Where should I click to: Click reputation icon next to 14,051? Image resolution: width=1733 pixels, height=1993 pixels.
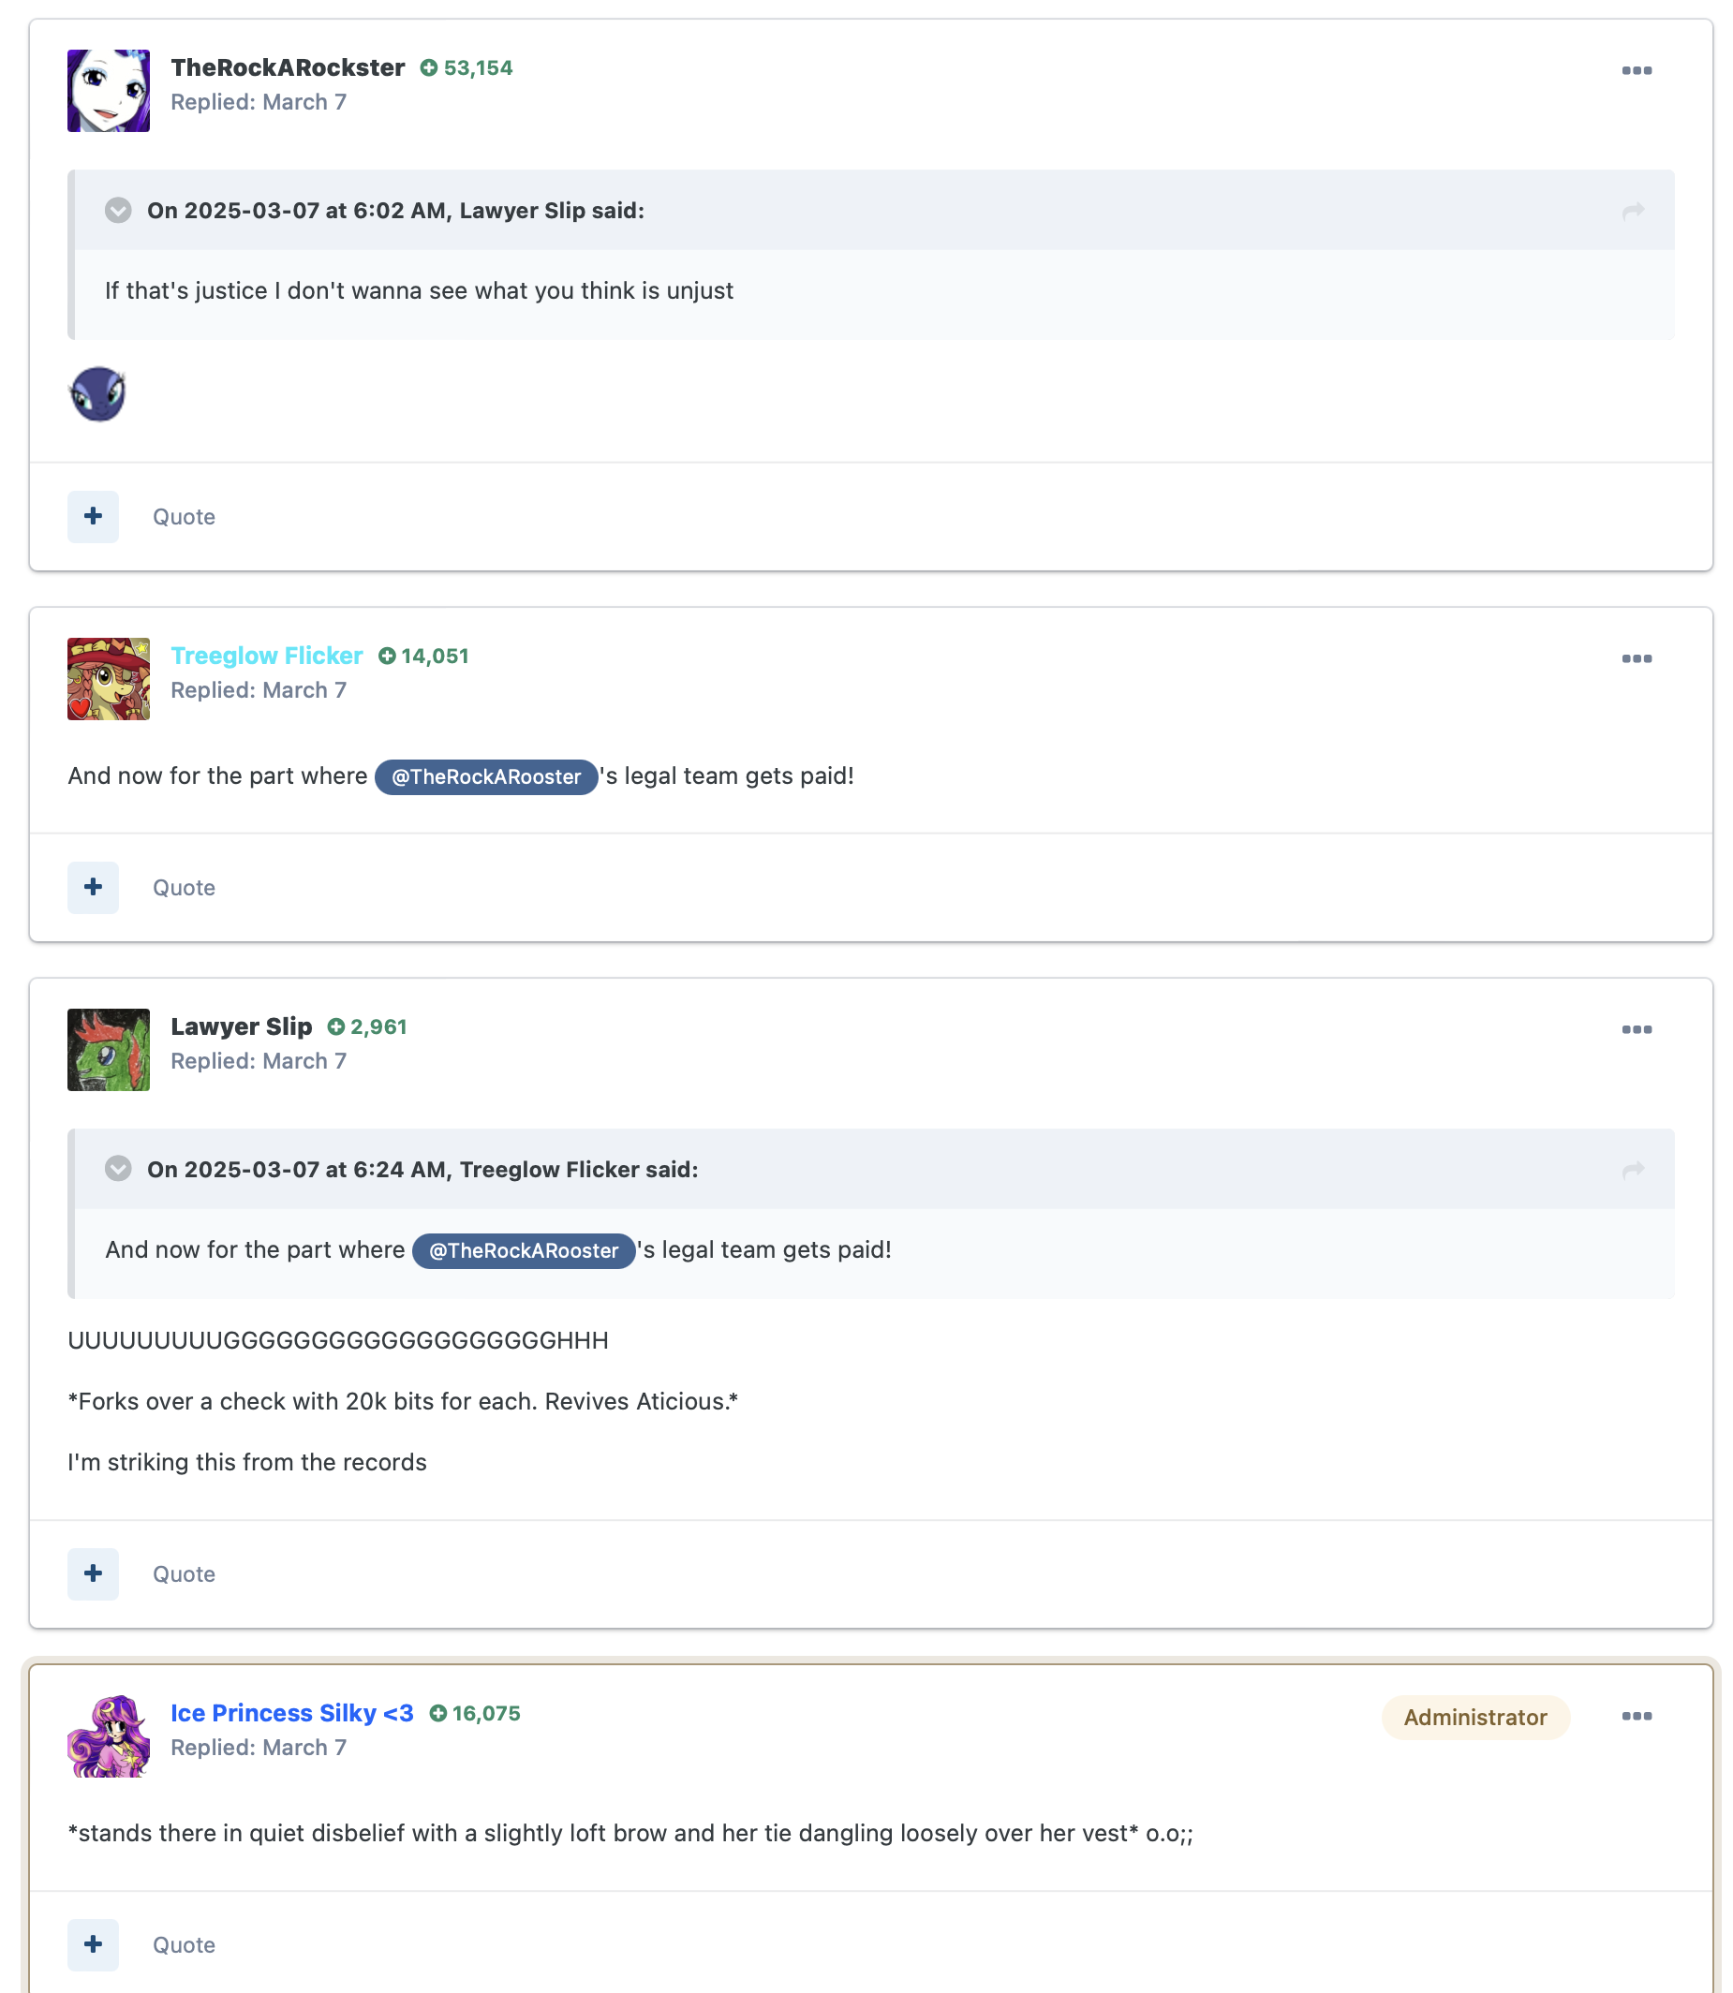pyautogui.click(x=387, y=656)
